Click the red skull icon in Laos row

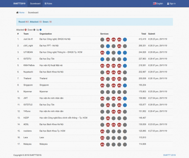[x=102, y=138]
